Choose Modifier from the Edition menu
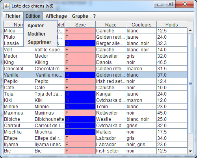The width and height of the screenshot is (197, 158). (x=37, y=34)
